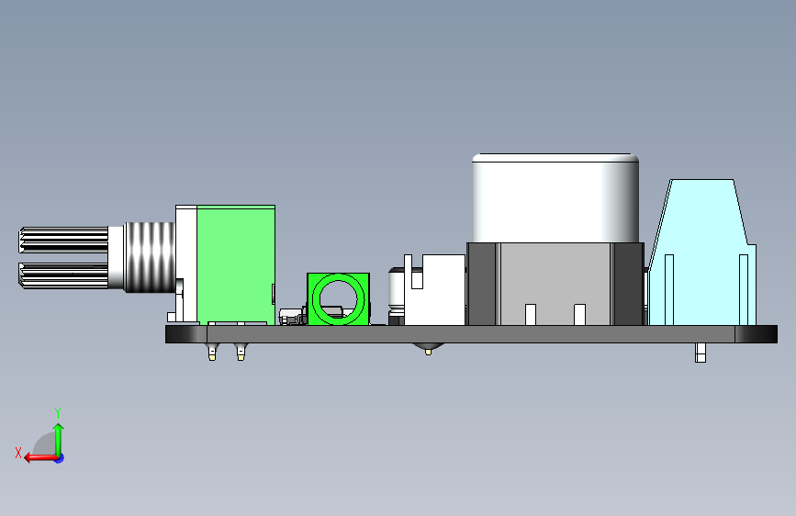Select the rounded solder bump under the board center
This screenshot has width=796, height=516.
tap(428, 348)
